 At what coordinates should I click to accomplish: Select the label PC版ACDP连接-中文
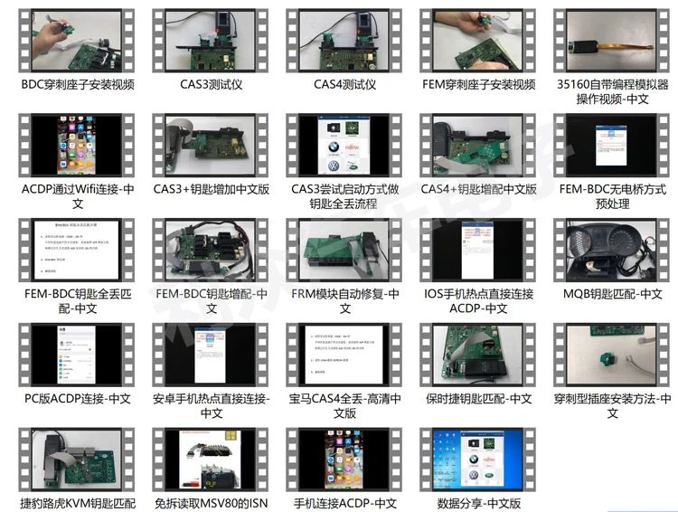click(x=78, y=399)
